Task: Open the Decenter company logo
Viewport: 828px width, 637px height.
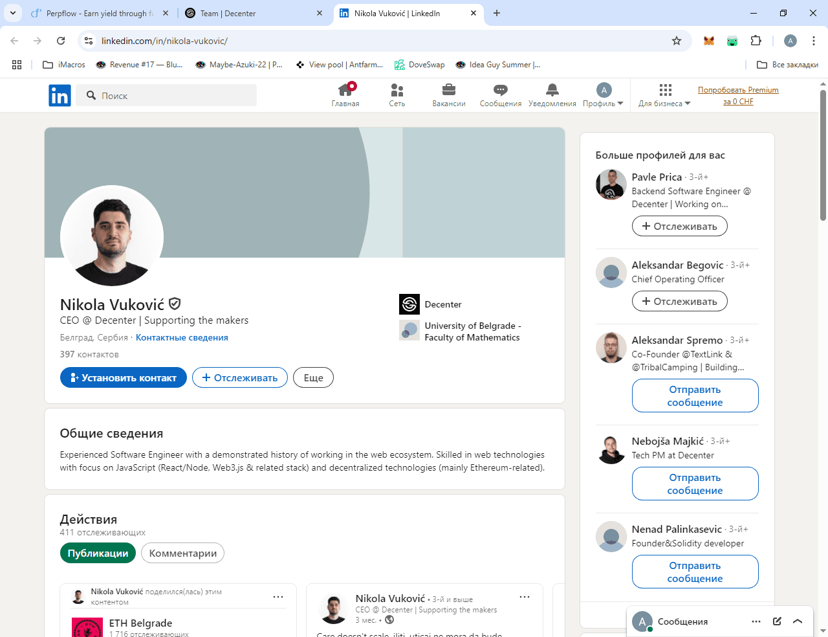Action: (409, 304)
